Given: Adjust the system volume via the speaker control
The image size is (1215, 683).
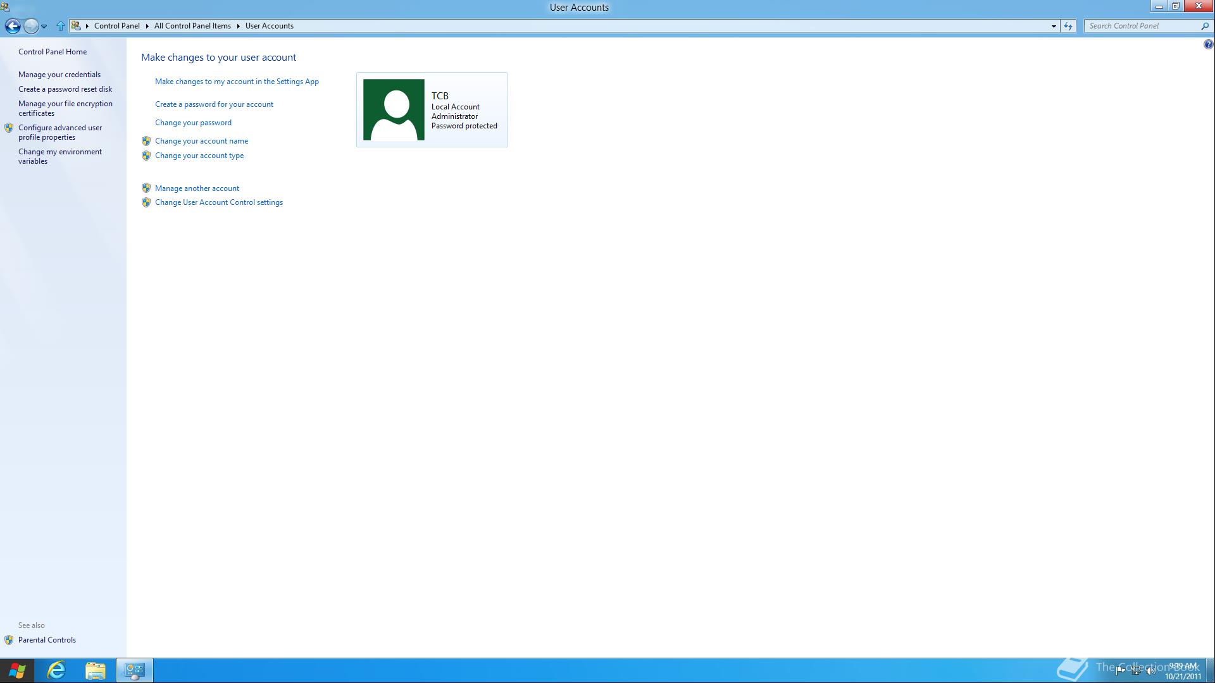Looking at the screenshot, I should 1150,671.
